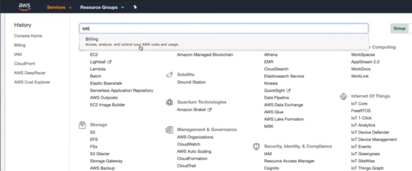The width and height of the screenshot is (412, 171).
Task: Open Amazon Managed Blockchain
Action: point(205,55)
